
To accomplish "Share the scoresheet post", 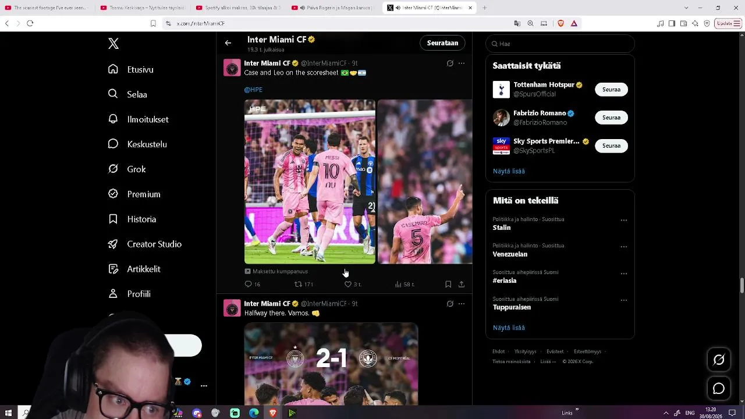I will (x=462, y=285).
